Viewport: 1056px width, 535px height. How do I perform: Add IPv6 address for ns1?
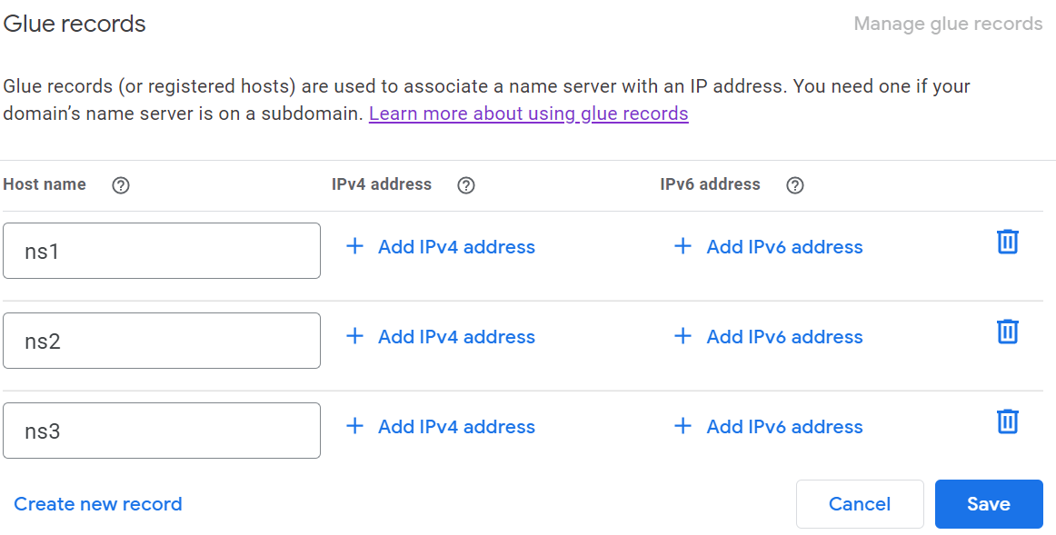[770, 247]
